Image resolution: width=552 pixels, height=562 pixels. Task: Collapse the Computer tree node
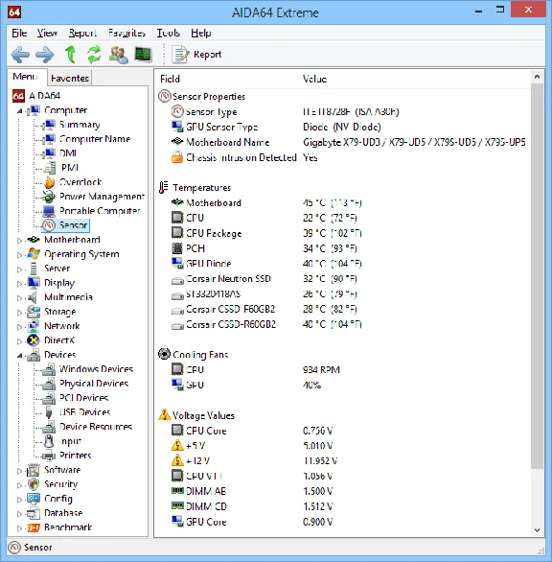point(20,110)
